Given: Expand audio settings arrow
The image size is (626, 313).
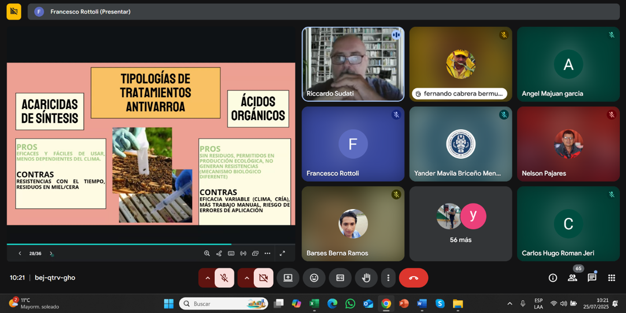Looking at the screenshot, I should pyautogui.click(x=207, y=278).
